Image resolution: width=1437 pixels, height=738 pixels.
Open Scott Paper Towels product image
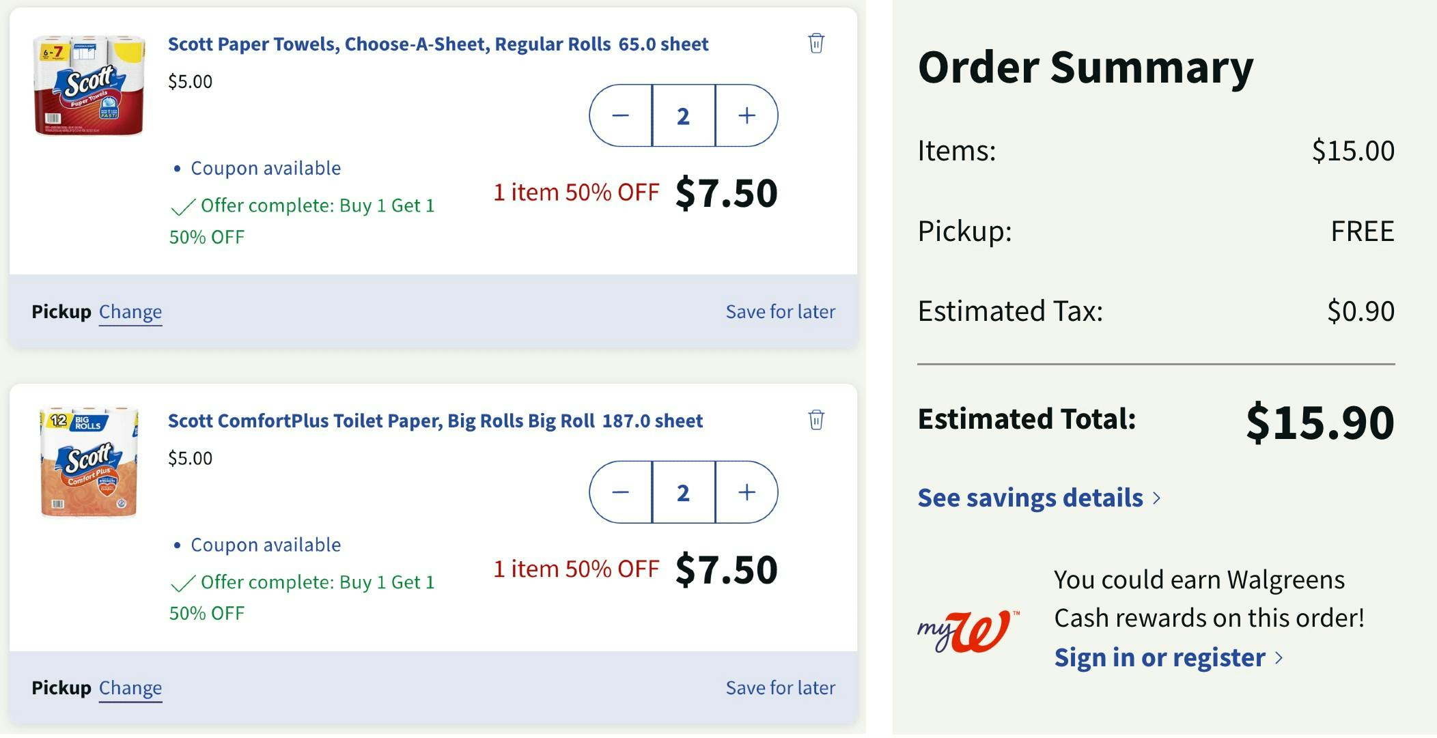tap(89, 85)
